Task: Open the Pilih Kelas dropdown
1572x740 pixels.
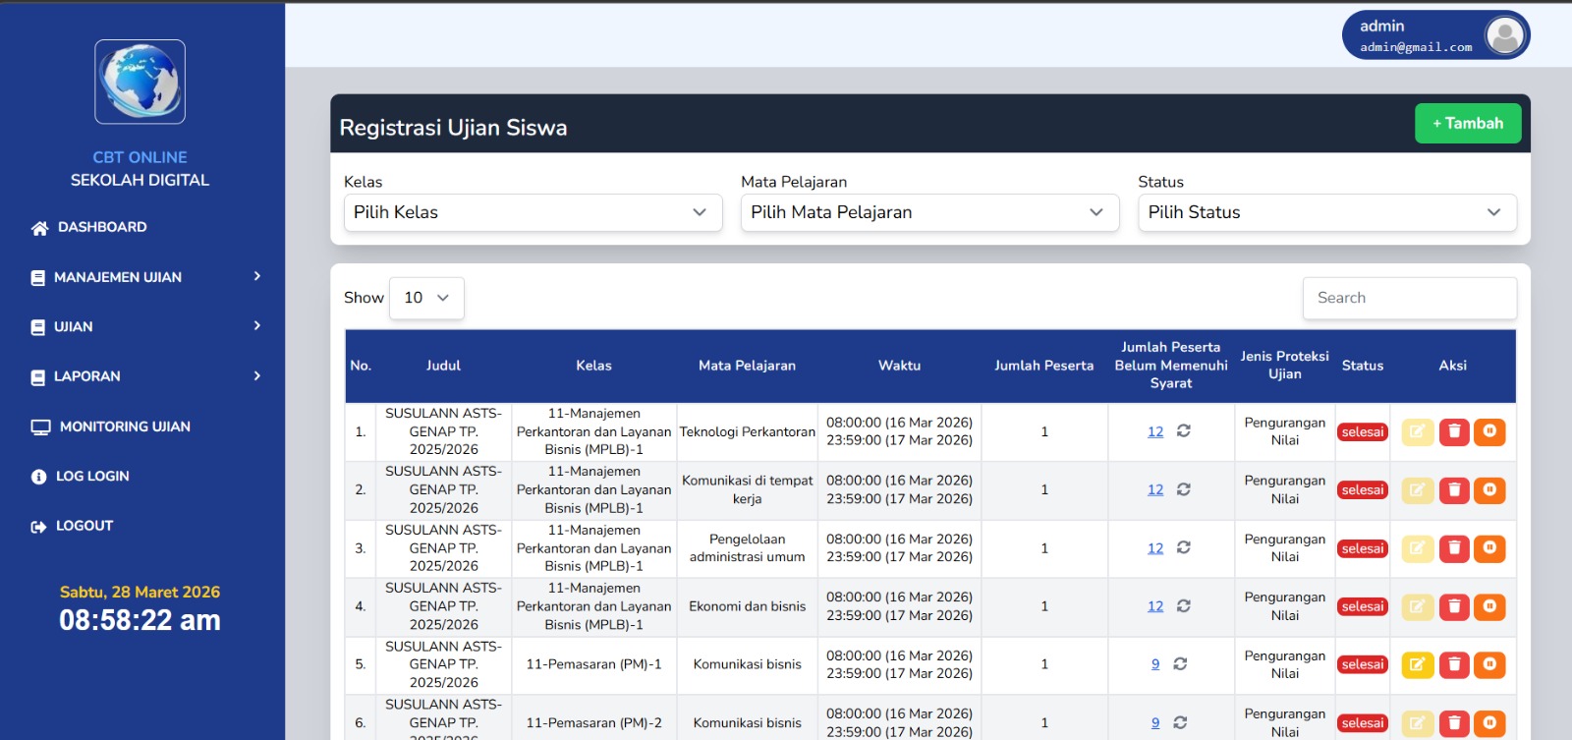Action: coord(533,212)
